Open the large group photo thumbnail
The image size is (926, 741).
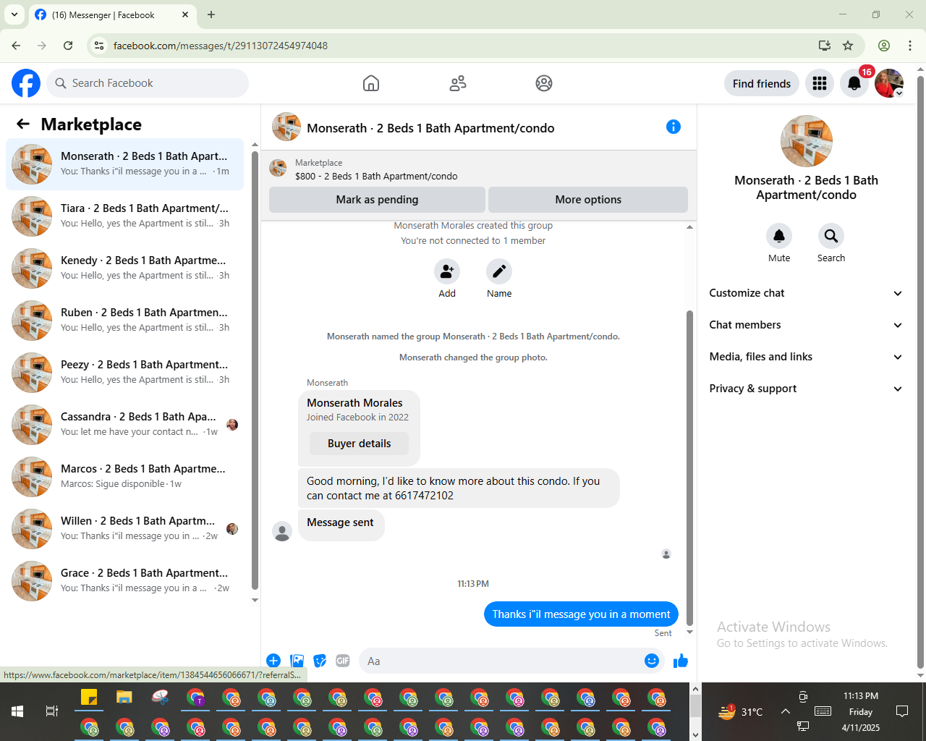(807, 141)
